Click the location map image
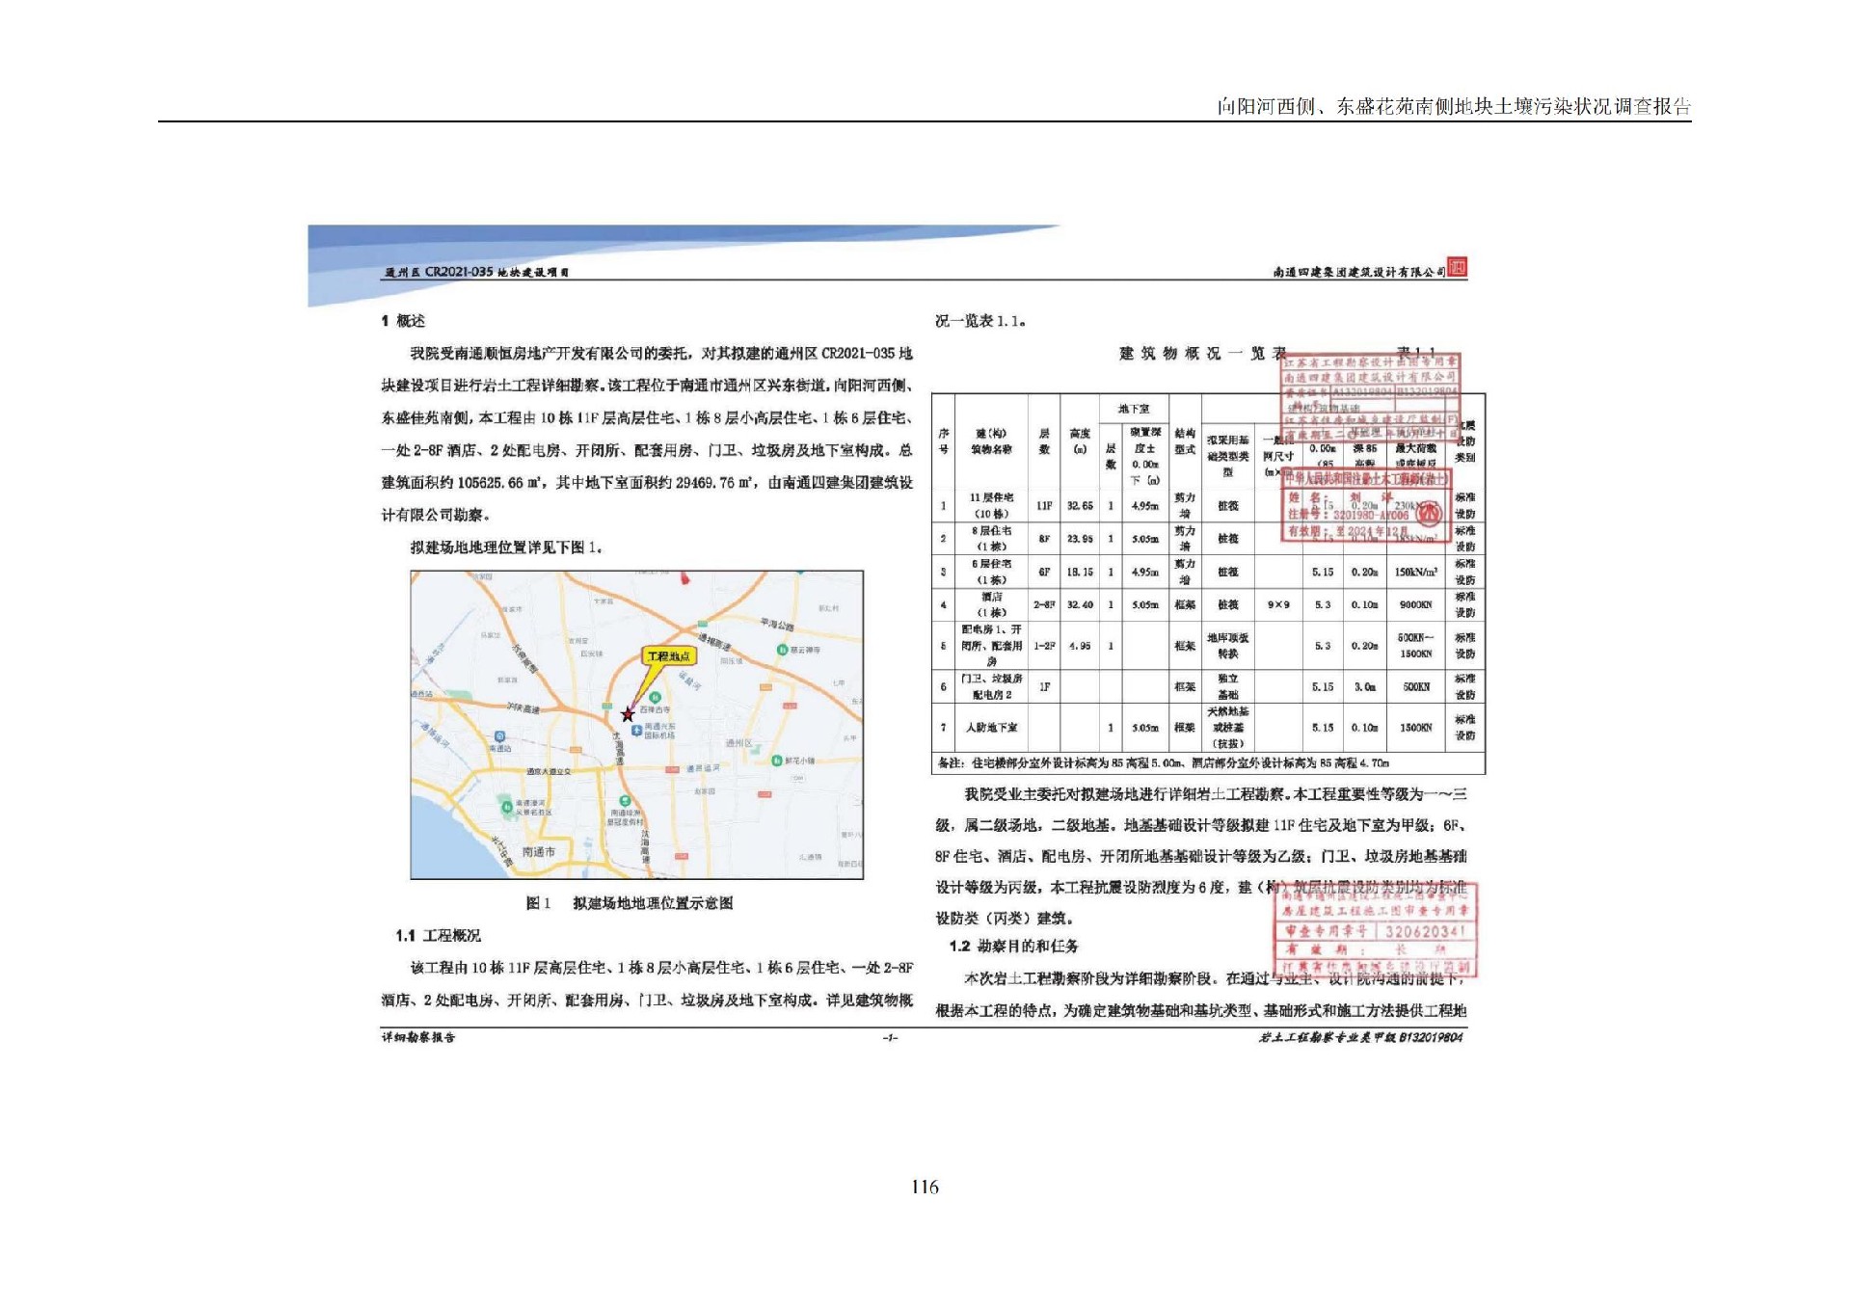The height and width of the screenshot is (1308, 1851). pyautogui.click(x=636, y=725)
